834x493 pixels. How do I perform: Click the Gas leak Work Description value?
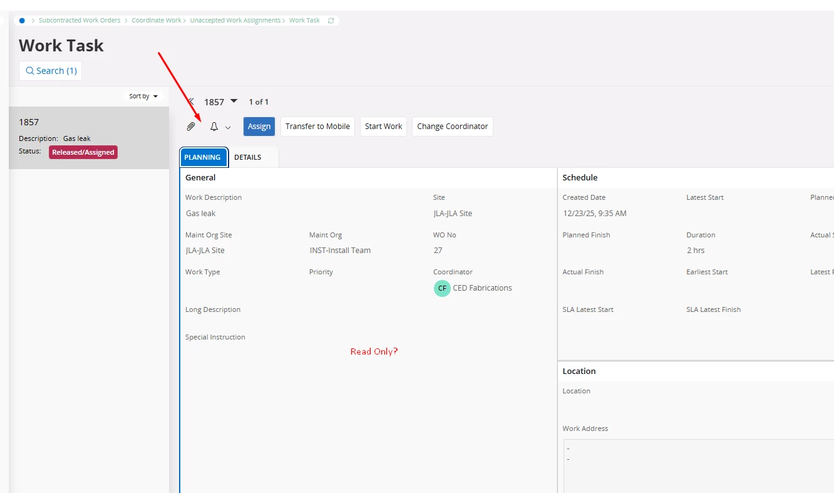pos(201,214)
